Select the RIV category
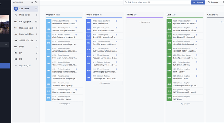The width and height of the screenshot is (224, 123). [x=26, y=53]
